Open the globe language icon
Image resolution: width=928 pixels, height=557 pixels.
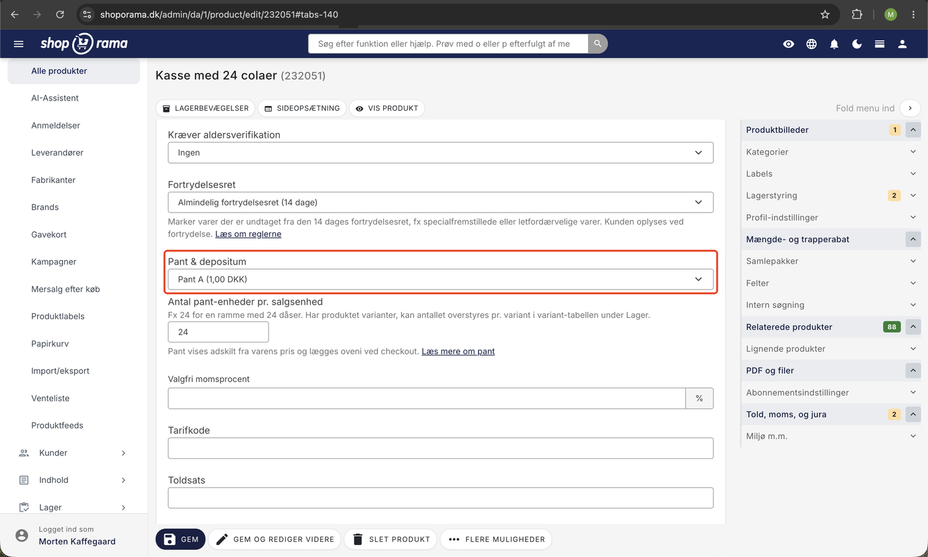[811, 44]
